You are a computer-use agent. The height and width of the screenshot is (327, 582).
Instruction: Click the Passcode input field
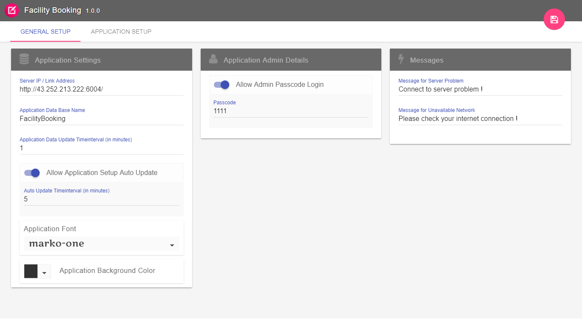291,111
